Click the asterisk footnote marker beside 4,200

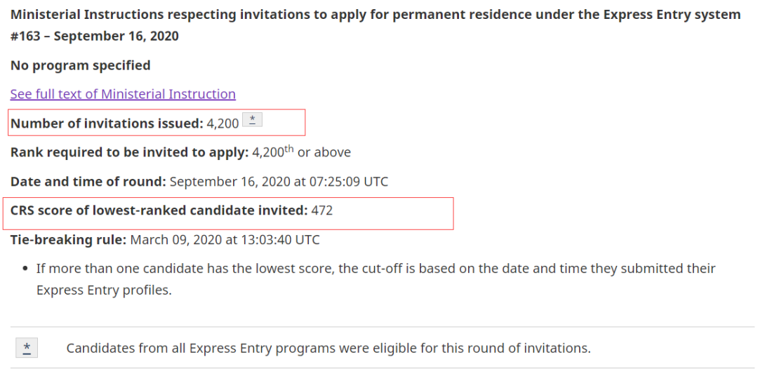point(253,120)
